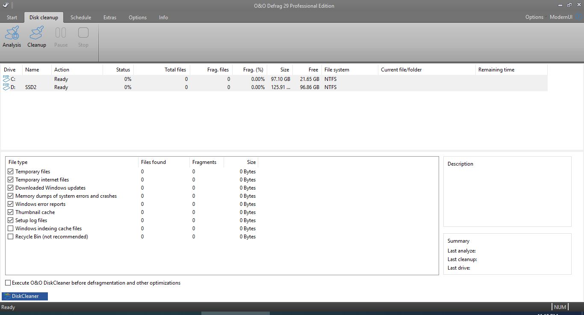This screenshot has width=584, height=315.
Task: Enable Windows indexing cache files checkbox
Action: [x=11, y=229]
